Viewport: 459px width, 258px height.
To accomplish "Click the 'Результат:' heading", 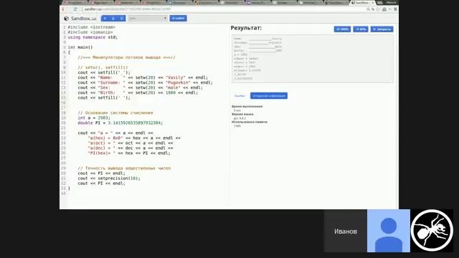I will pyautogui.click(x=246, y=28).
